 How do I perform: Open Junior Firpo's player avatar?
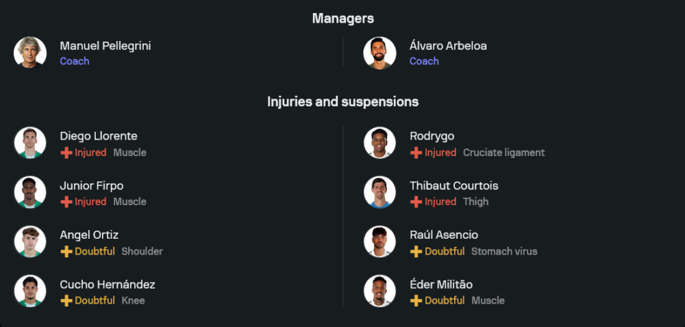coord(30,192)
